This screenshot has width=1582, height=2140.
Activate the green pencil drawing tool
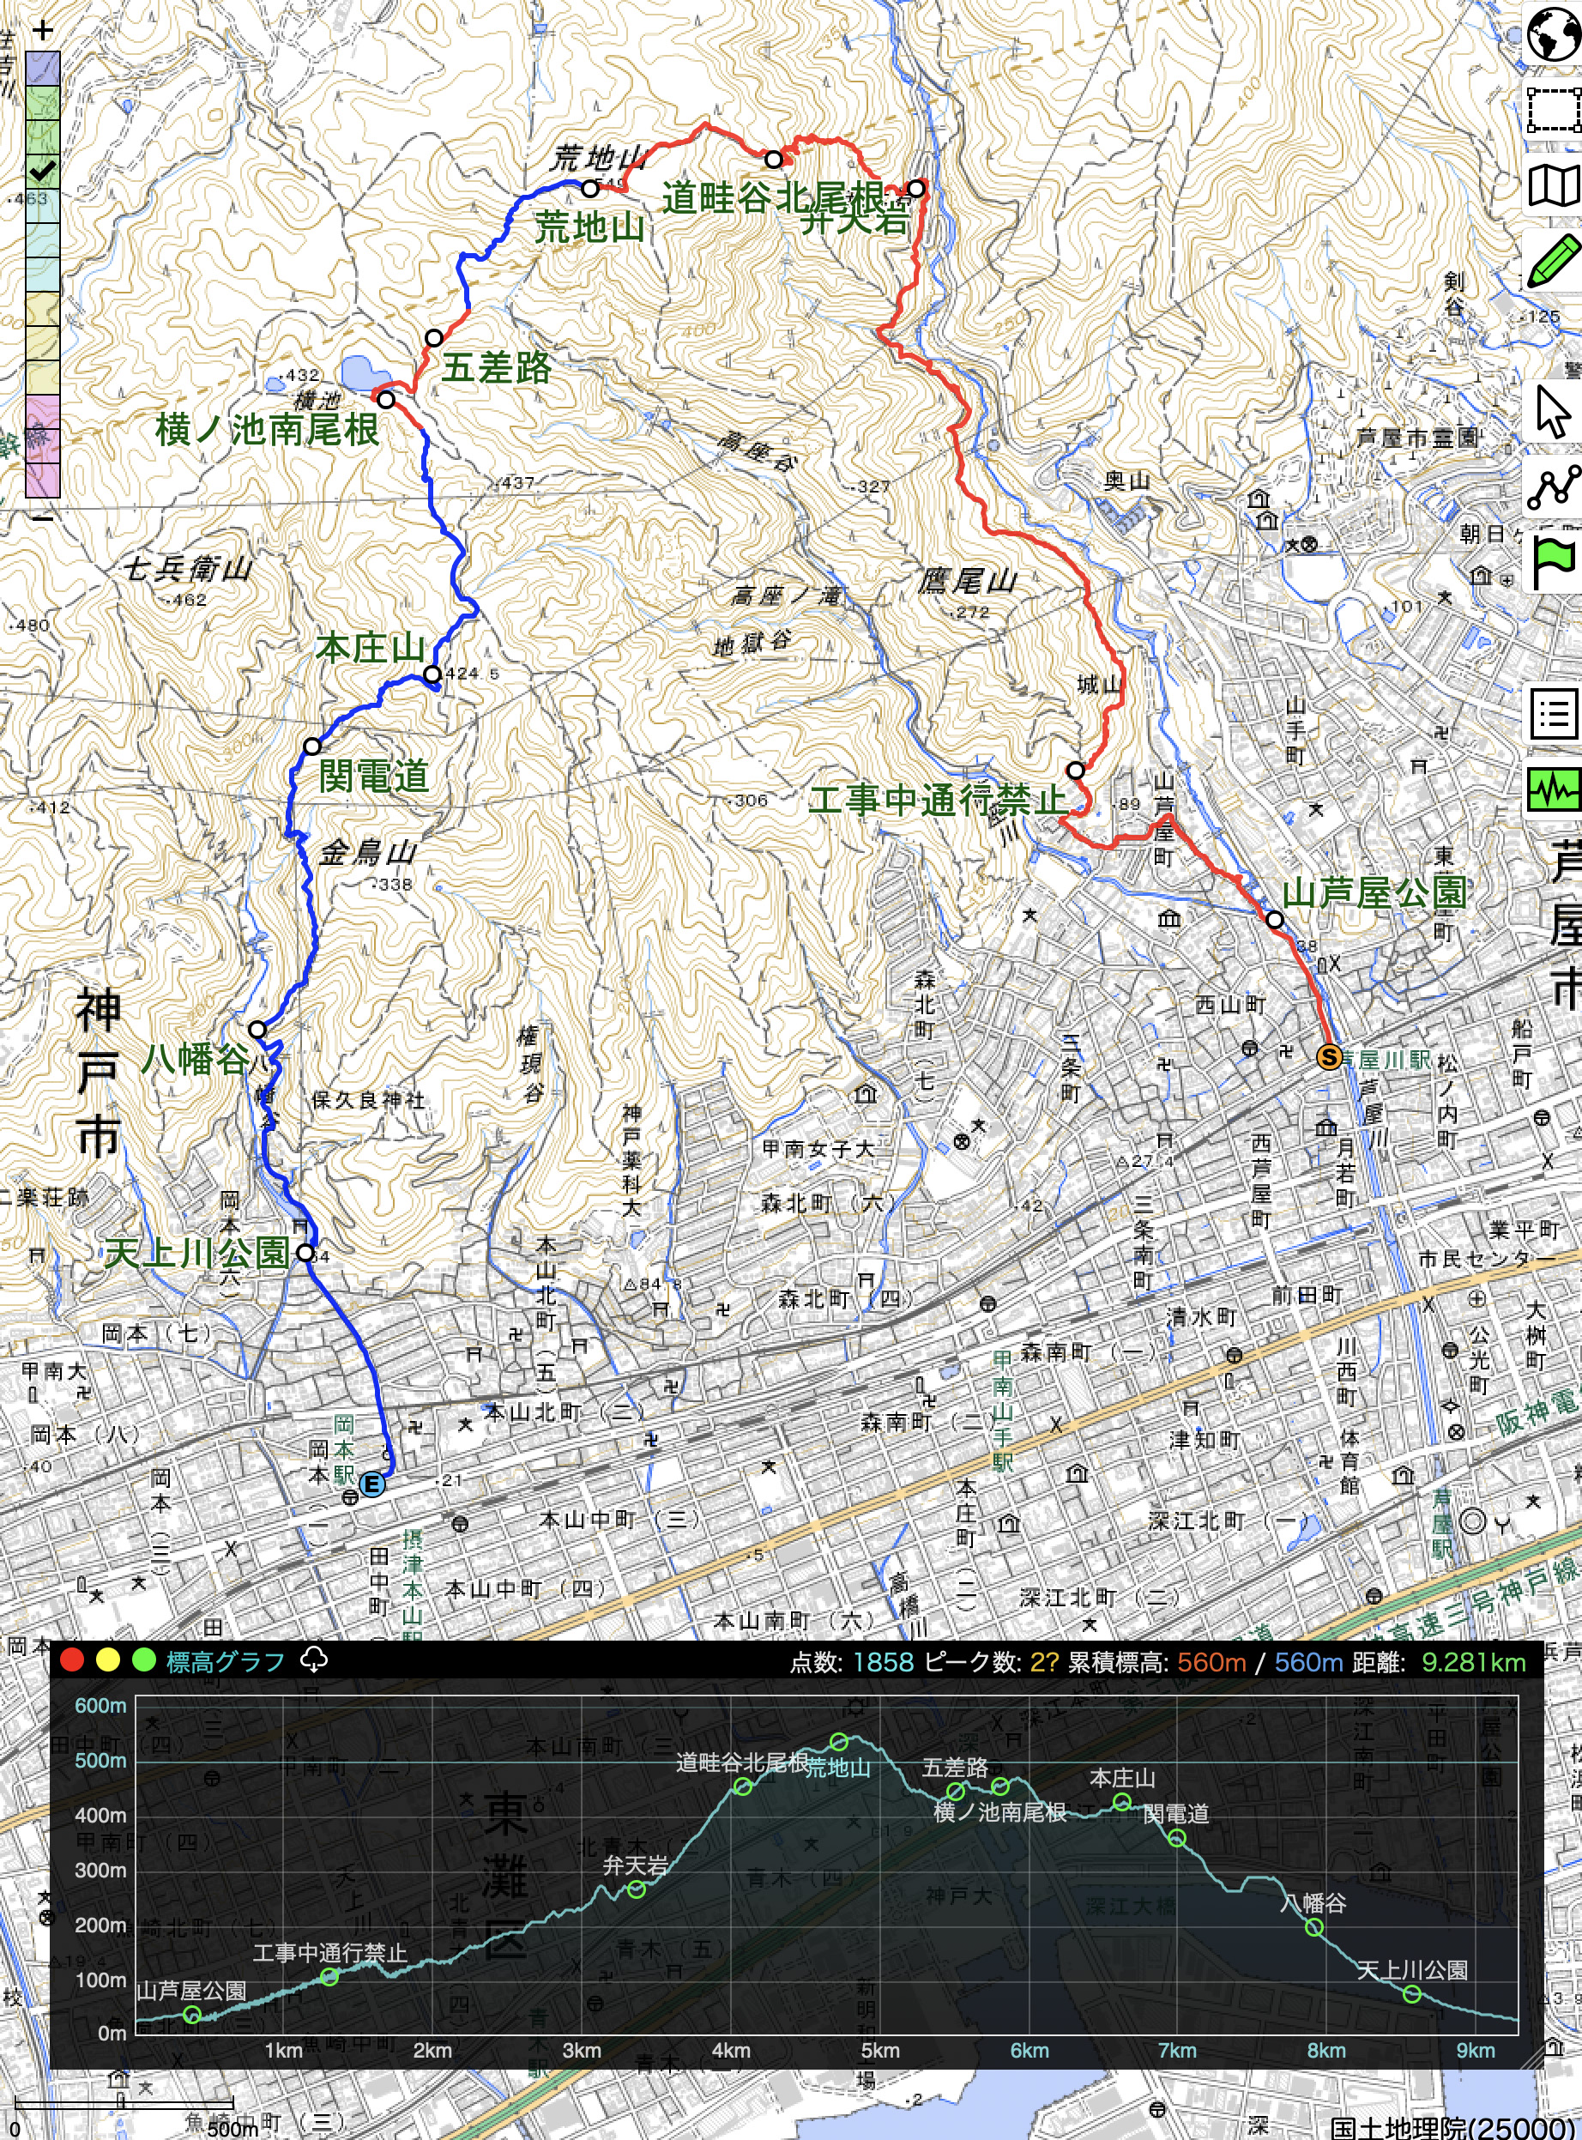pyautogui.click(x=1552, y=260)
